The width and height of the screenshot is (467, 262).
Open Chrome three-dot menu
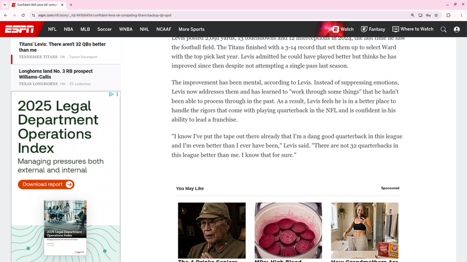point(461,15)
